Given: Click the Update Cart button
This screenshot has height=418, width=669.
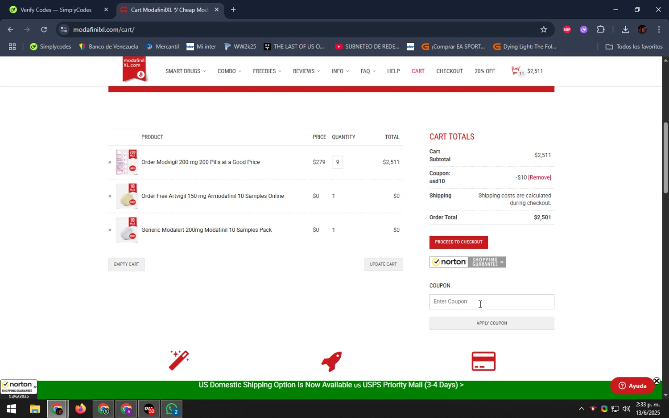Looking at the screenshot, I should [x=383, y=264].
